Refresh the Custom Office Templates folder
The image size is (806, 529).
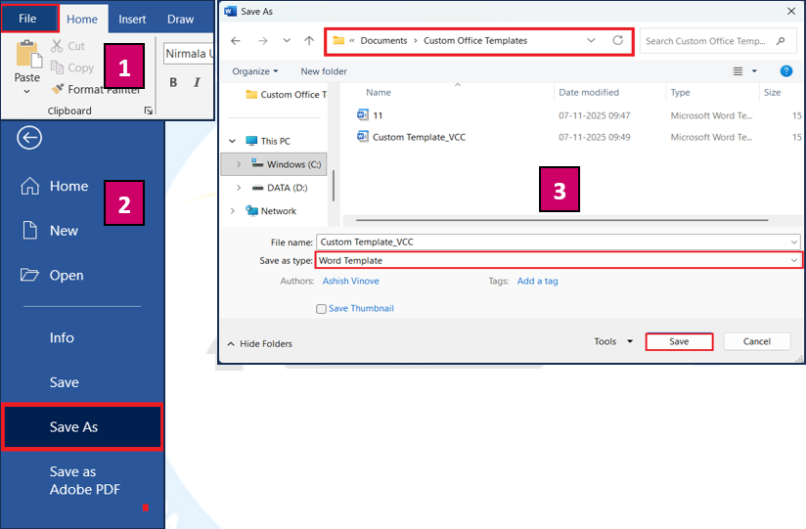[x=618, y=41]
